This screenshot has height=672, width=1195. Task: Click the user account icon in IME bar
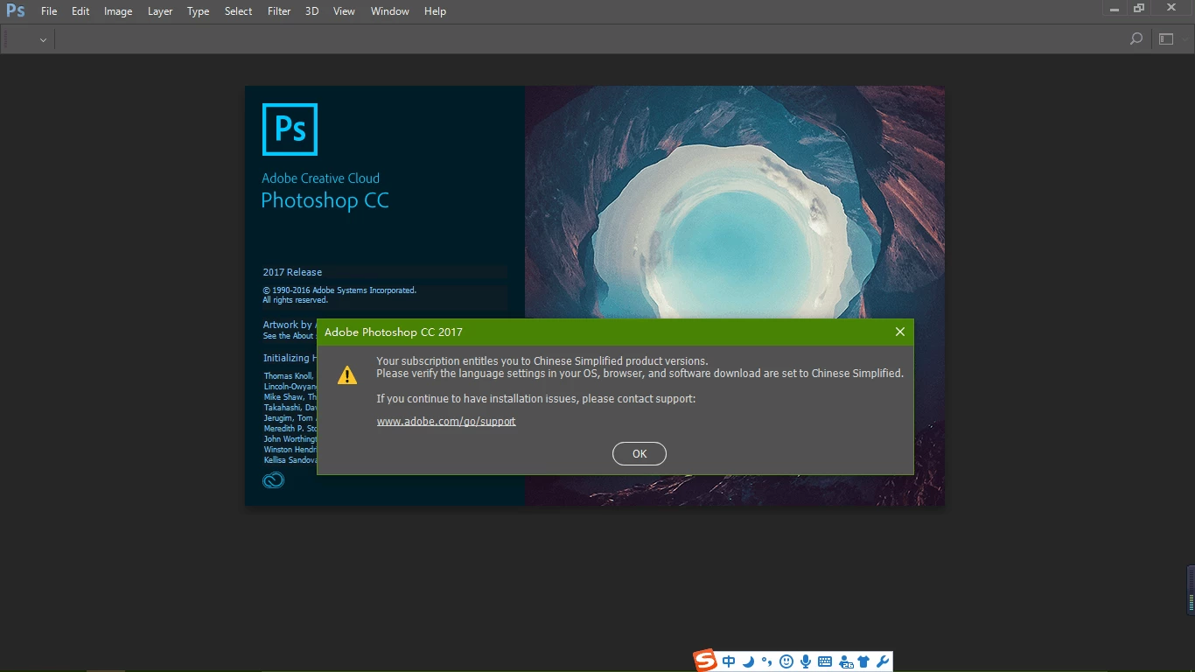[x=846, y=661]
